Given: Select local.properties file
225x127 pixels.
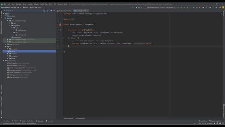Looking at the screenshot, I should 18,77.
